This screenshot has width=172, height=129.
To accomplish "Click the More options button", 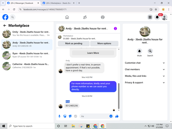I will pyautogui.click(x=104, y=43).
